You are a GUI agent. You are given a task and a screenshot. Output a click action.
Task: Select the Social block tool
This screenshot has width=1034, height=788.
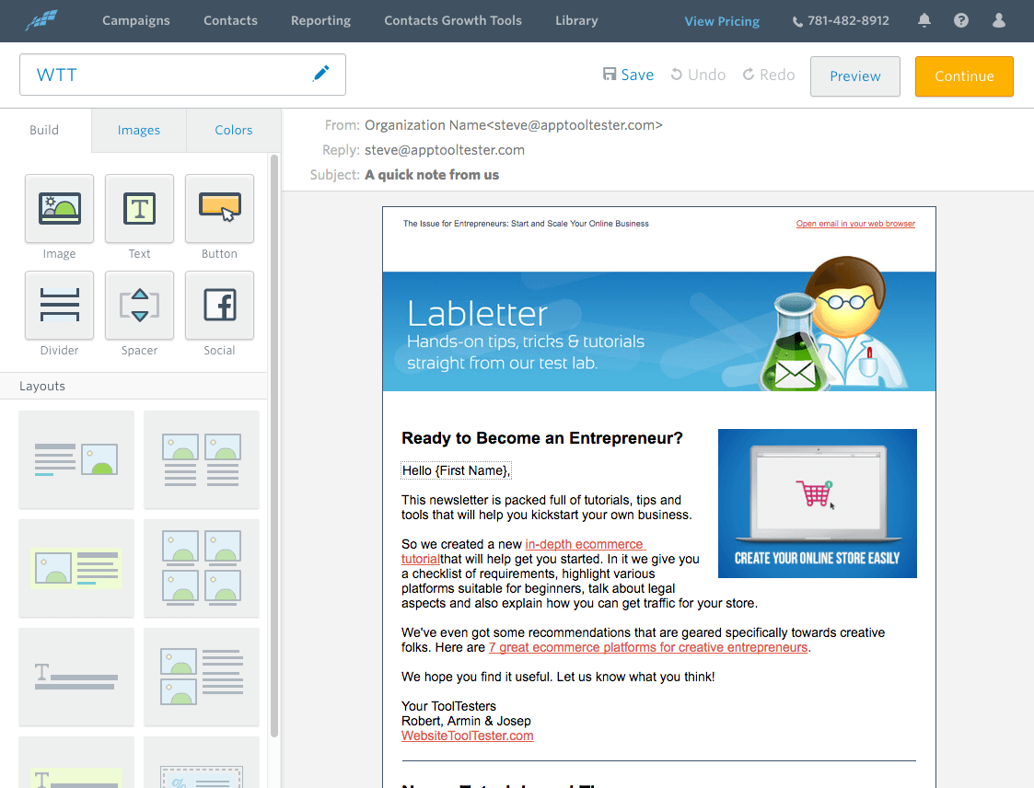coord(219,305)
